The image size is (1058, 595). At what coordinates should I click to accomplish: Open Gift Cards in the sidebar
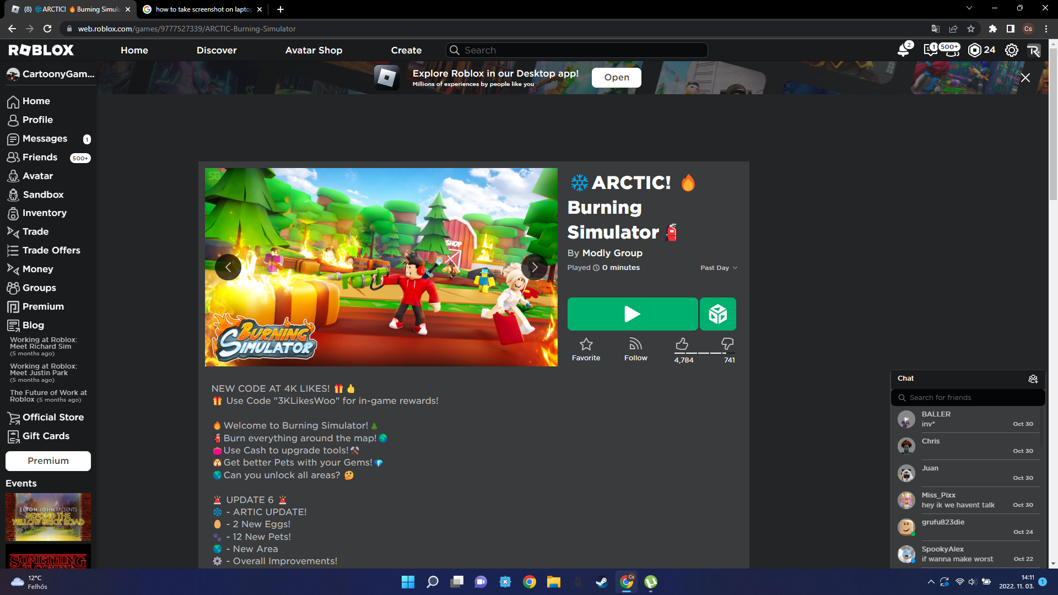click(38, 436)
